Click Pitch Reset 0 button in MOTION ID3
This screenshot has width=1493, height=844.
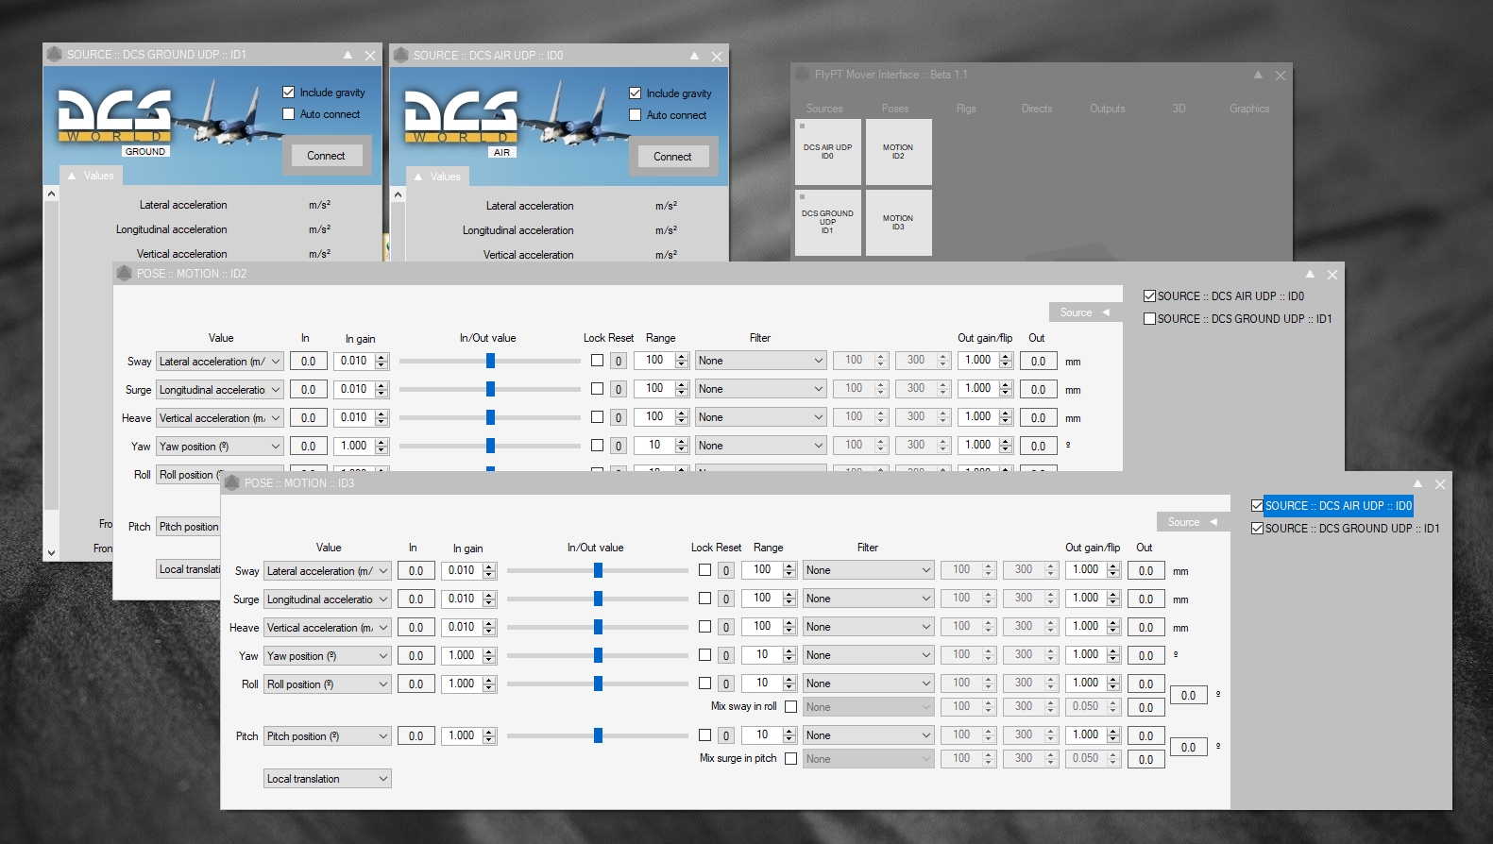726,736
